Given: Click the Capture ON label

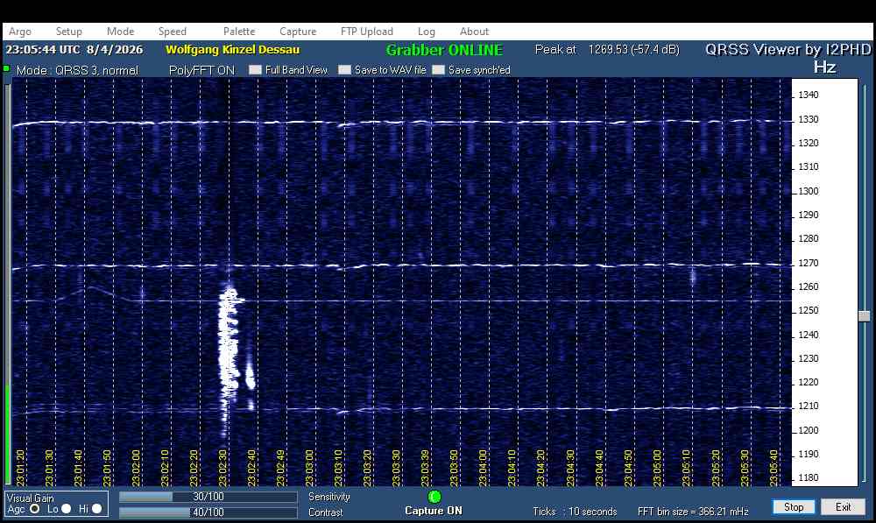Looking at the screenshot, I should pyautogui.click(x=434, y=511).
